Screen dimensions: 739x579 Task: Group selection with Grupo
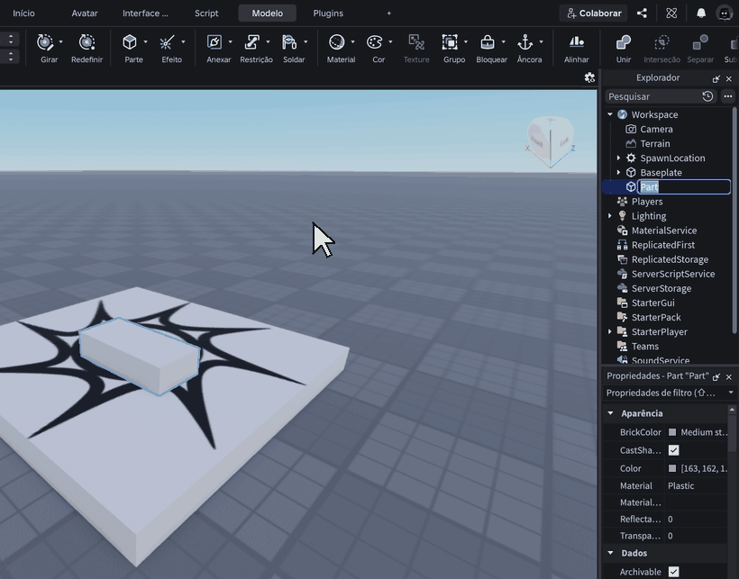[x=450, y=48]
